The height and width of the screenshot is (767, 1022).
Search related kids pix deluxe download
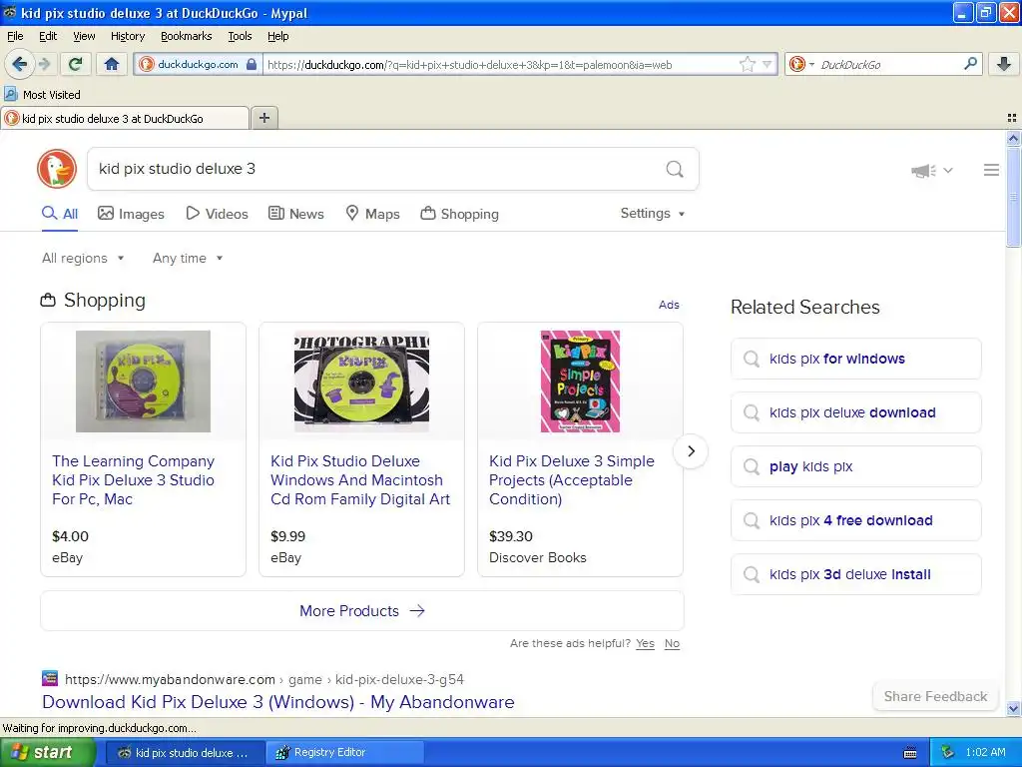(855, 412)
